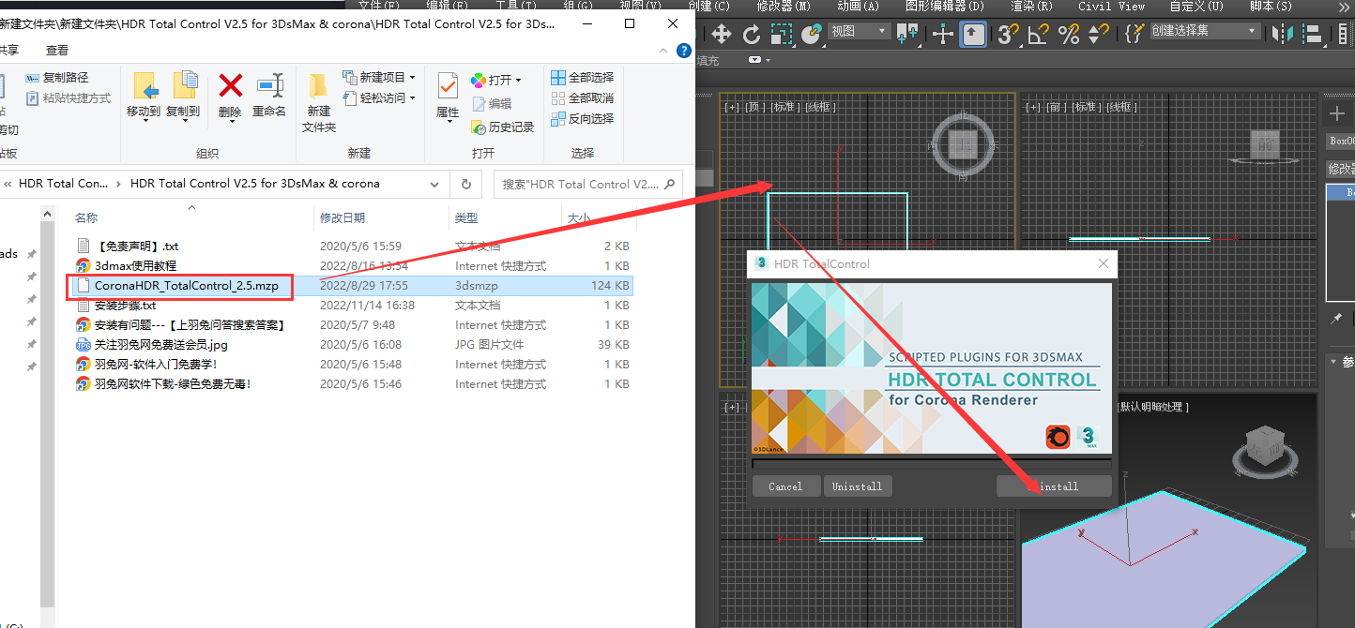
Task: Click the Mirror tool icon
Action: [1281, 35]
